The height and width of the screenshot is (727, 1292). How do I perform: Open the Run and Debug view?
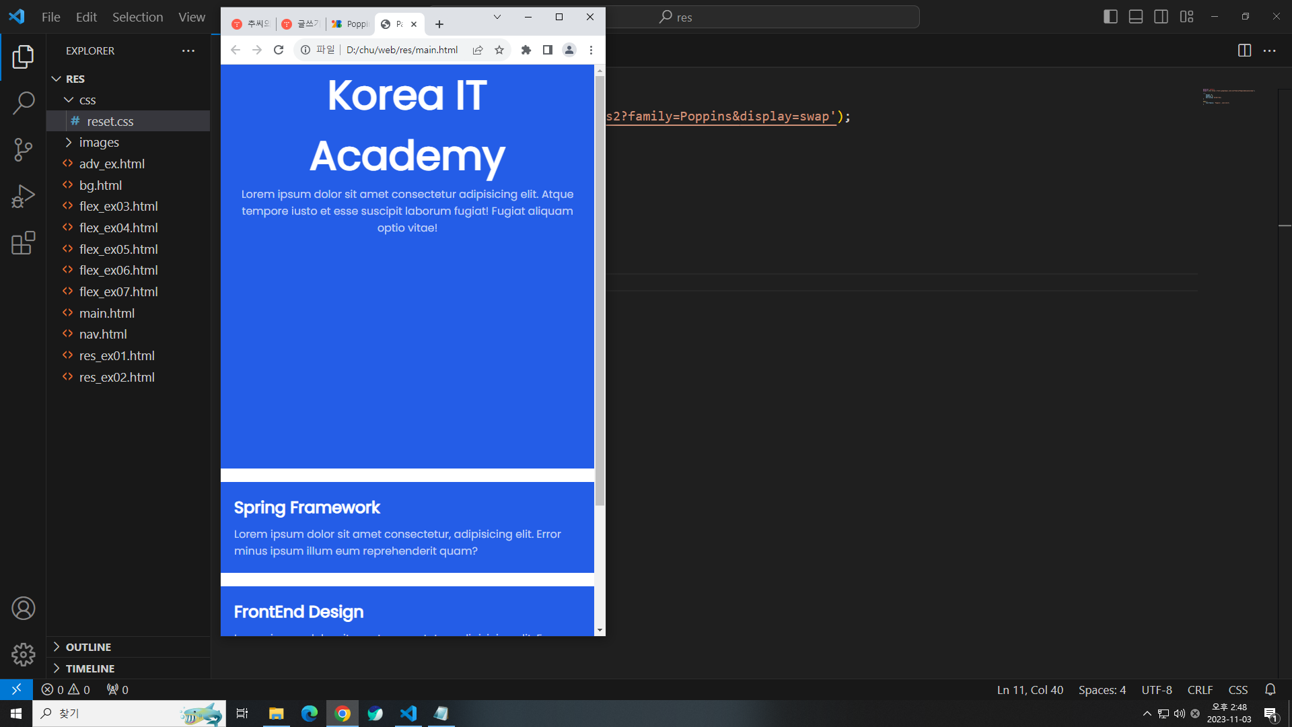pyautogui.click(x=24, y=197)
